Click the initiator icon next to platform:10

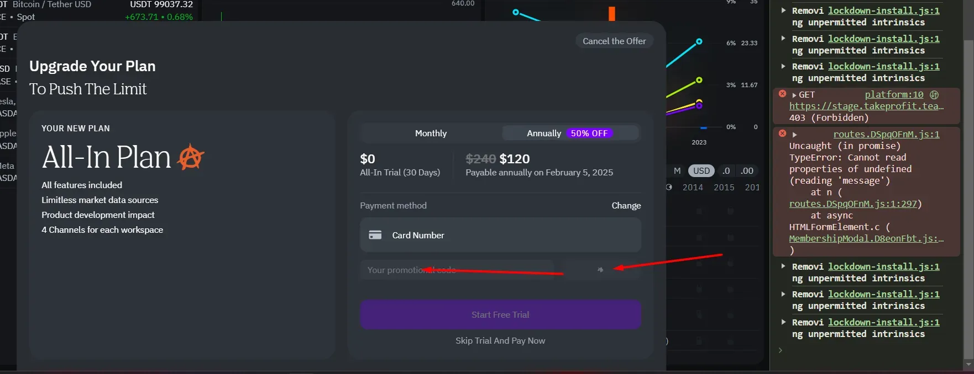click(934, 95)
